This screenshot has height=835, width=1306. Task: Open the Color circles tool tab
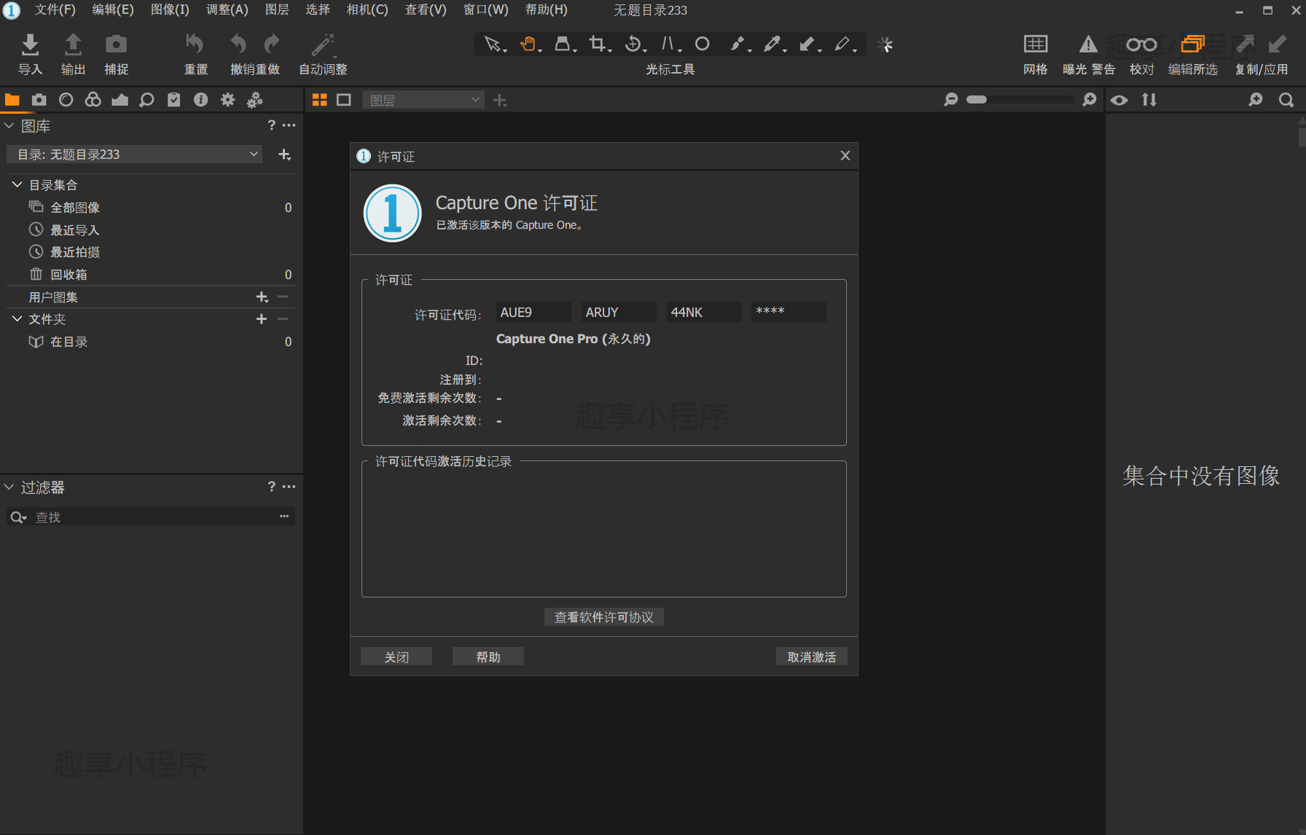pos(93,100)
